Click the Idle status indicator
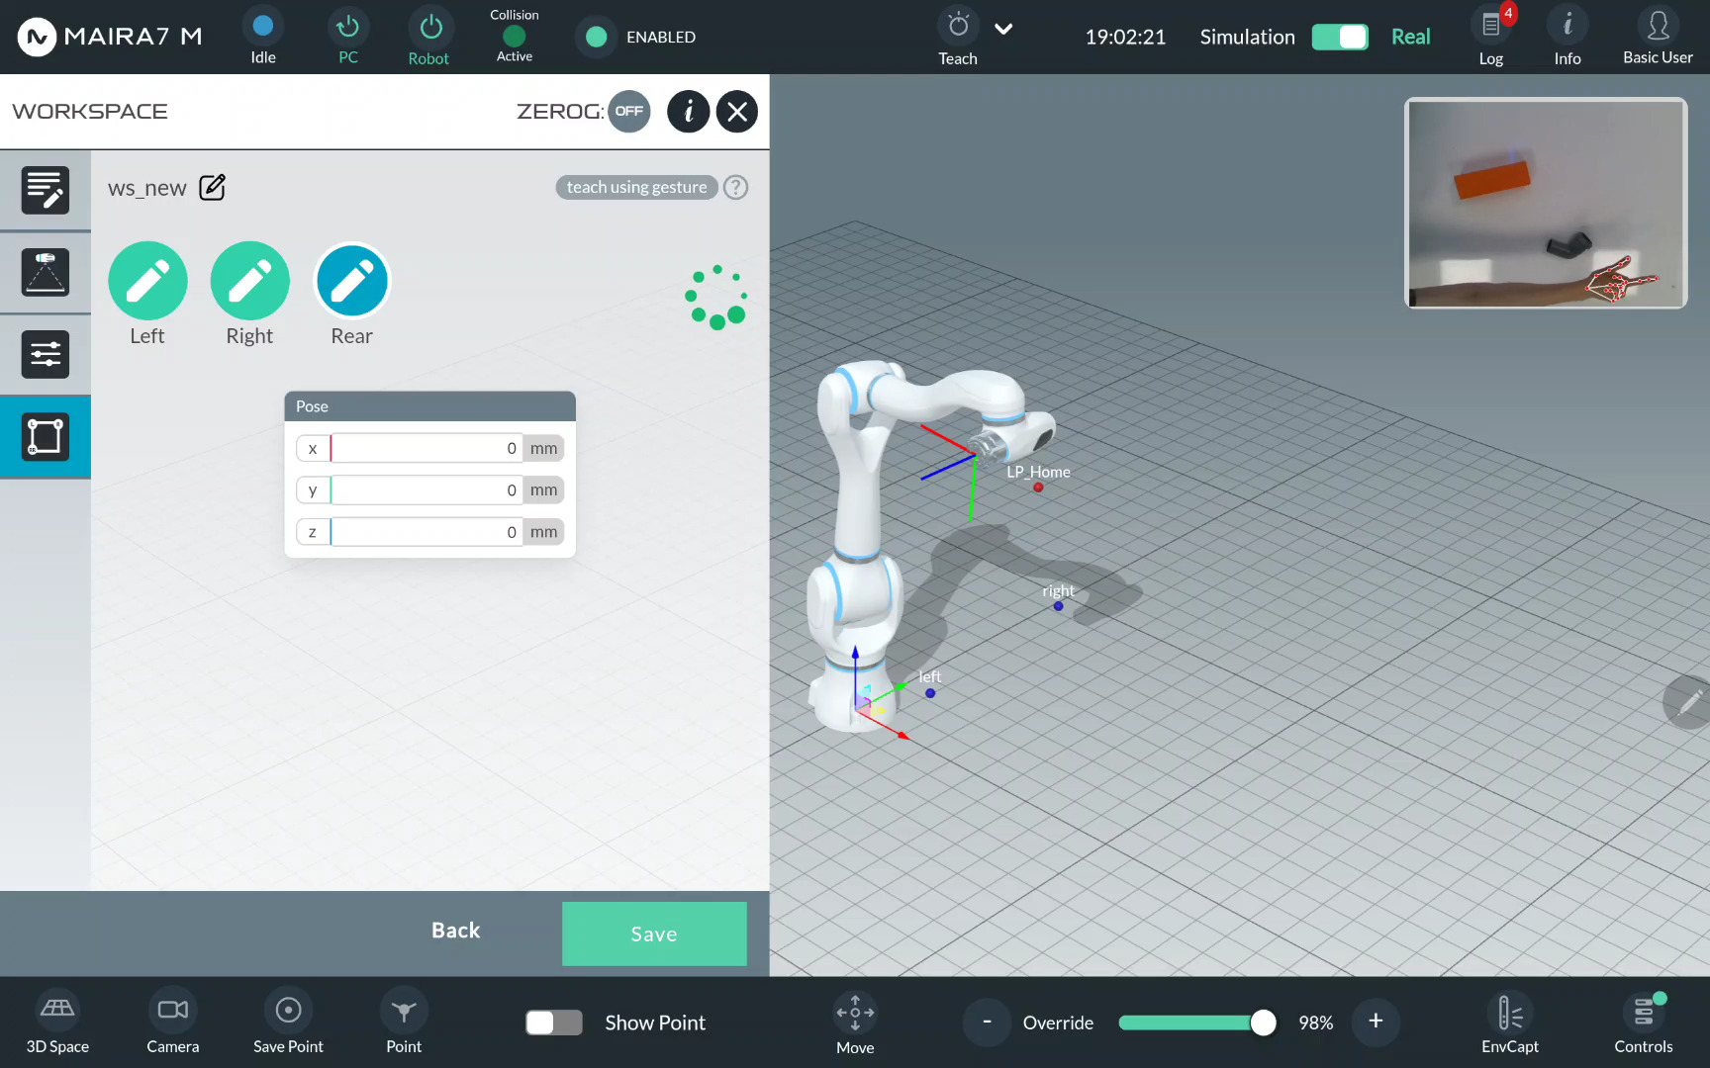This screenshot has width=1710, height=1068. tap(263, 27)
